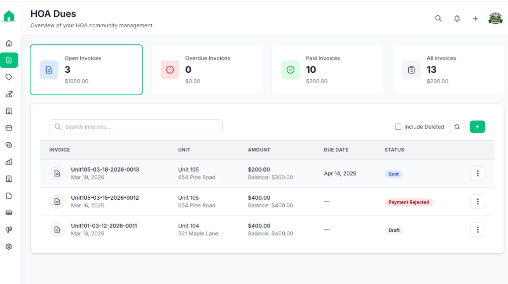The height and width of the screenshot is (284, 508).
Task: Open invoice Unit105-03-15-2026-0012
Action: pos(105,198)
